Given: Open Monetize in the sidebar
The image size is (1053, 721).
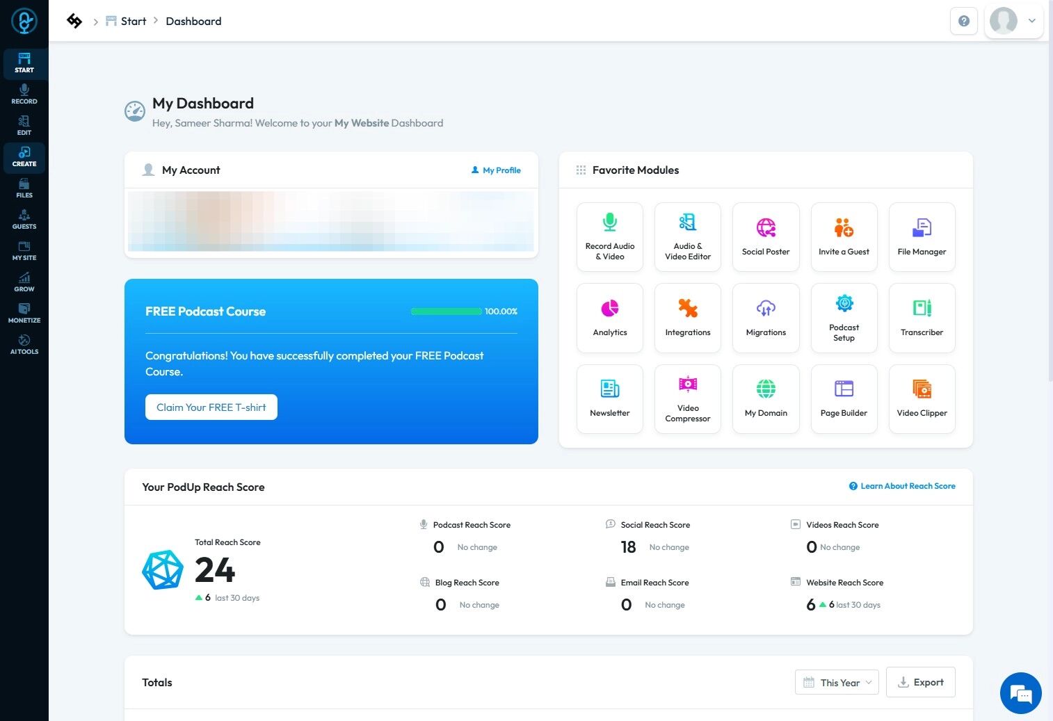Looking at the screenshot, I should (24, 313).
